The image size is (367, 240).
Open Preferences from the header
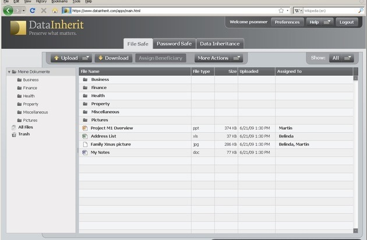point(287,22)
